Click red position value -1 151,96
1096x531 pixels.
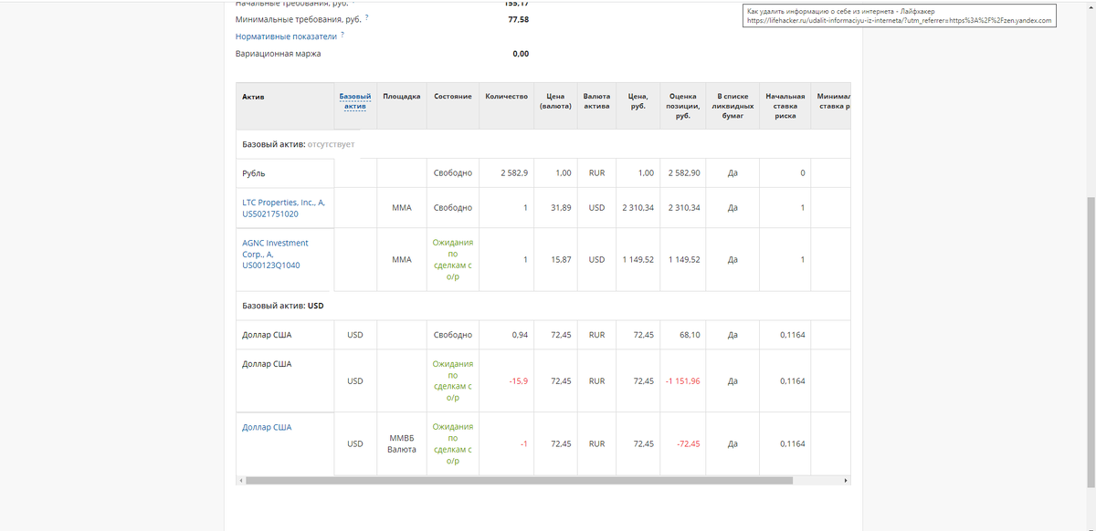click(x=681, y=380)
